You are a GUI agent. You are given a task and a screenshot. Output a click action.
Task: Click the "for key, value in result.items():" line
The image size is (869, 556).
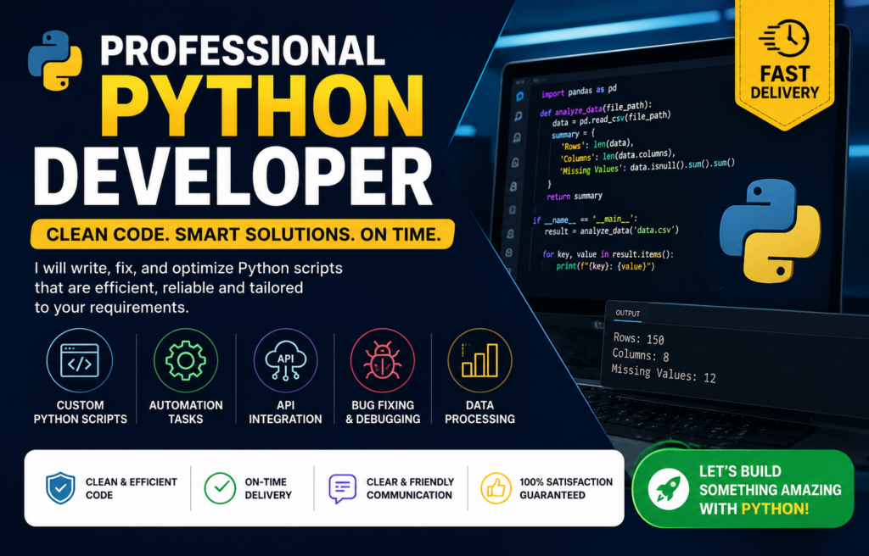pos(608,254)
